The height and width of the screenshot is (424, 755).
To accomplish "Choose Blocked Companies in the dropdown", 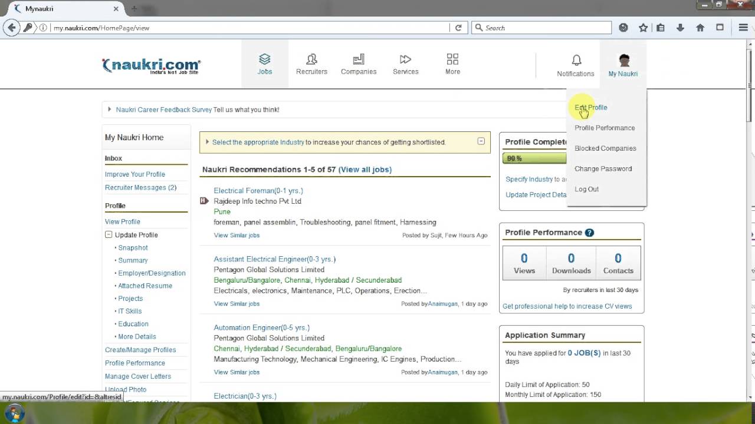I will (x=605, y=148).
